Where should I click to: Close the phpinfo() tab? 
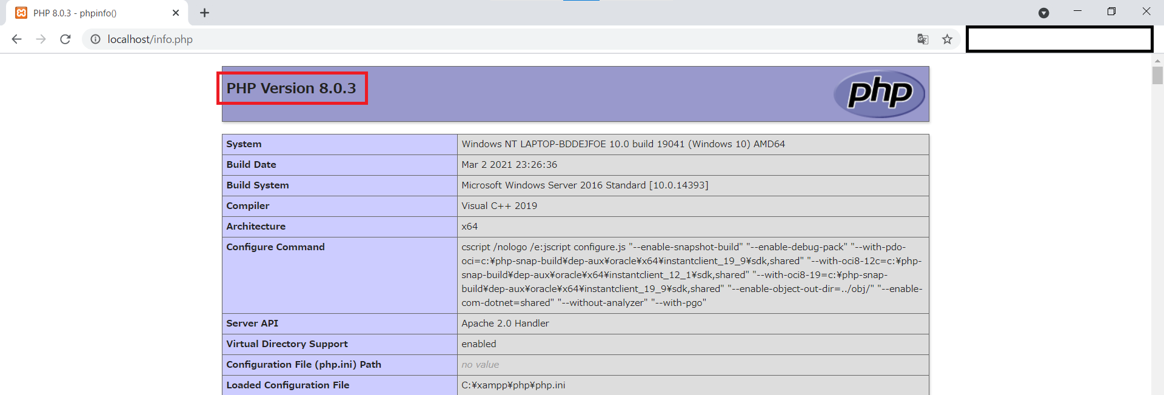pos(176,13)
